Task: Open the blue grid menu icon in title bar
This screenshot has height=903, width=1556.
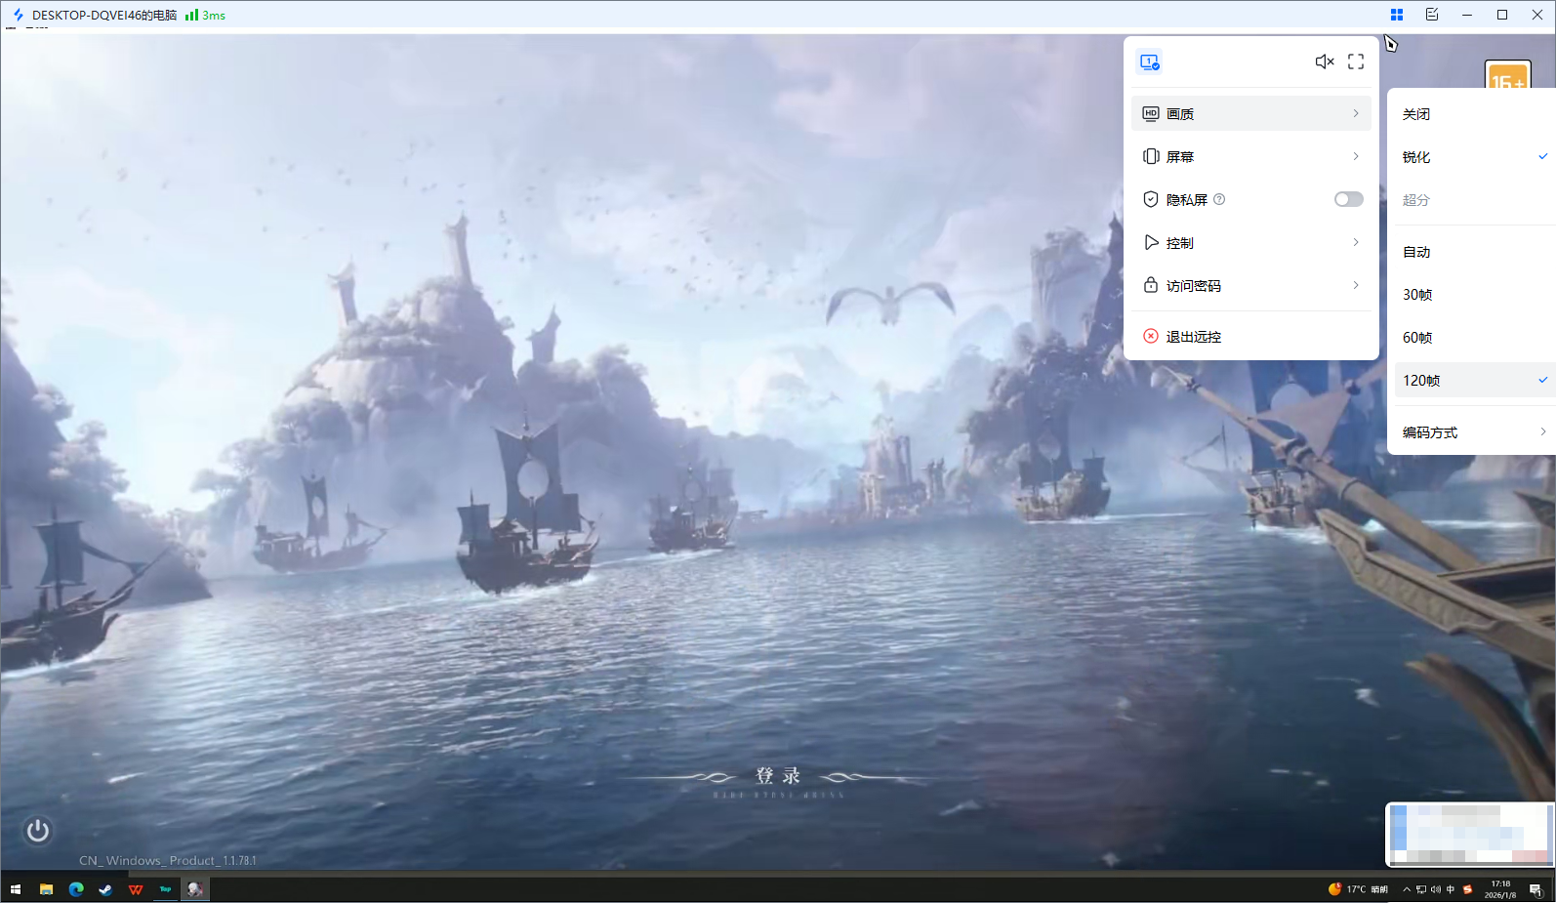Action: click(1397, 15)
